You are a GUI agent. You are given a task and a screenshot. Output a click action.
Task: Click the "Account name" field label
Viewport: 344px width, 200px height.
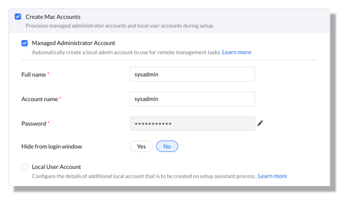click(40, 99)
